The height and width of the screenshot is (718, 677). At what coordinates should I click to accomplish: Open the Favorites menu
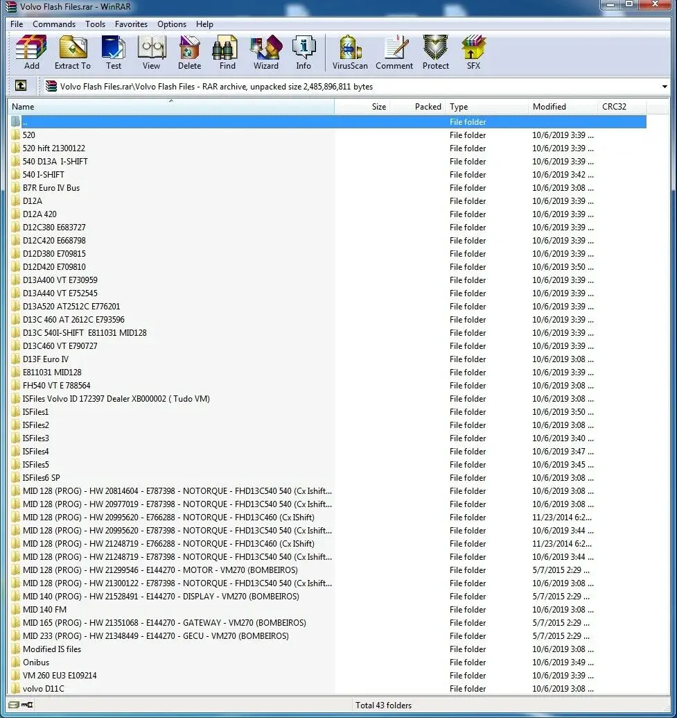(131, 24)
